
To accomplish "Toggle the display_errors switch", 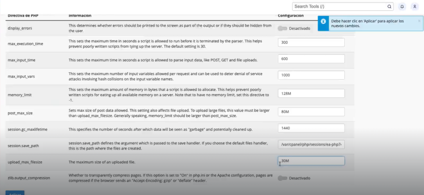I will [x=282, y=29].
